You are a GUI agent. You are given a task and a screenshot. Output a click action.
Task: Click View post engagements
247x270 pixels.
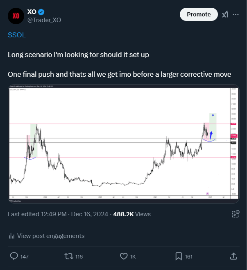point(51,236)
